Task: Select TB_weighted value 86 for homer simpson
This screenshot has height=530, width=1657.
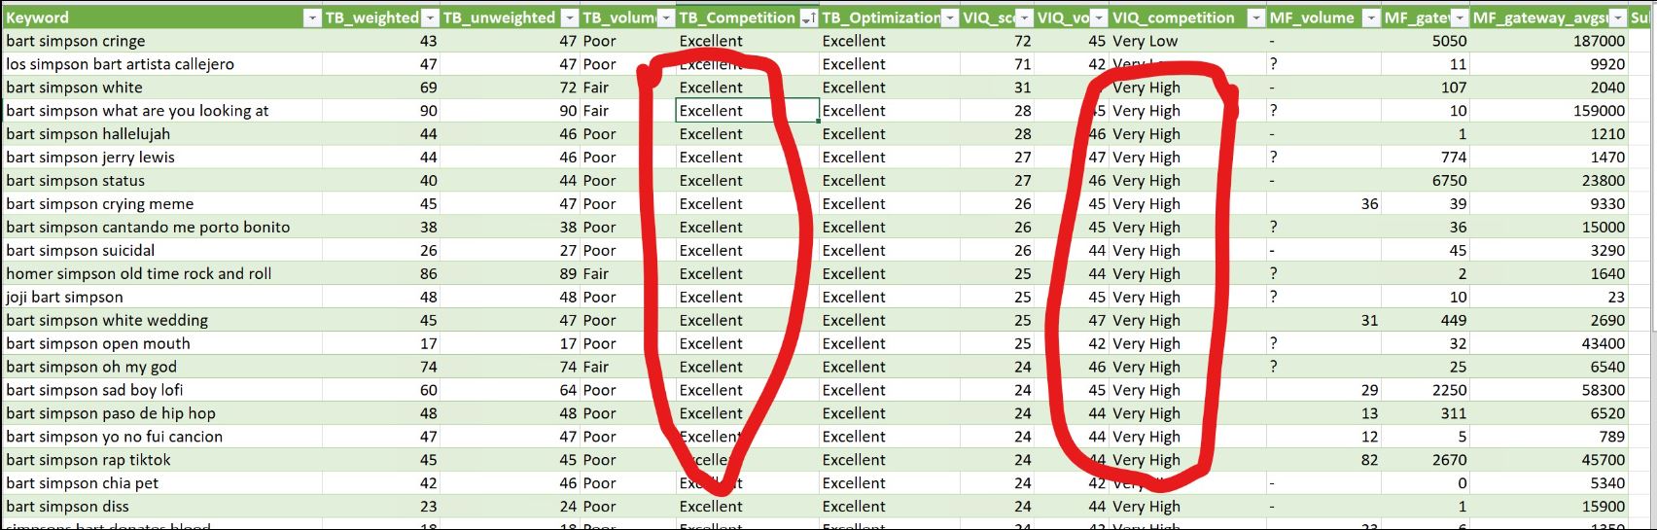Action: pyautogui.click(x=381, y=274)
